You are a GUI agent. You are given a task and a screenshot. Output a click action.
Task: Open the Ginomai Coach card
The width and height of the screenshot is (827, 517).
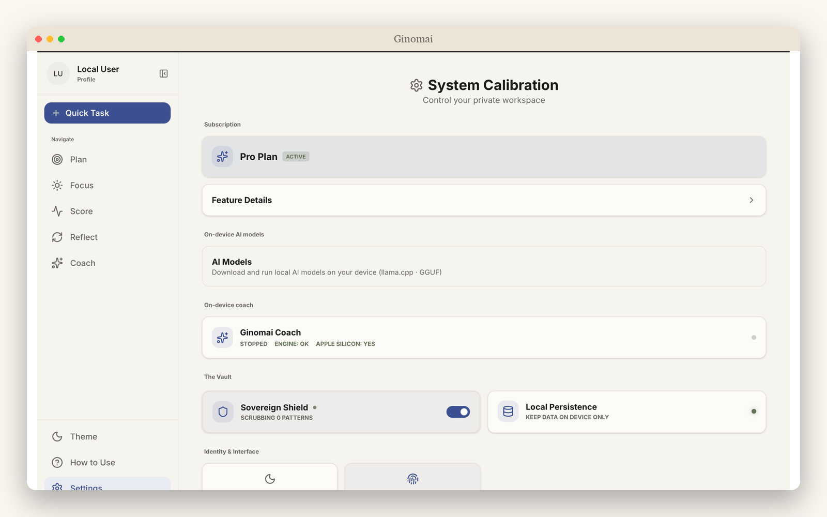pyautogui.click(x=484, y=338)
